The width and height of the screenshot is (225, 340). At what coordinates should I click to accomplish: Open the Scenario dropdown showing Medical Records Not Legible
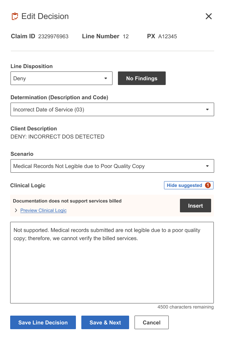point(112,166)
